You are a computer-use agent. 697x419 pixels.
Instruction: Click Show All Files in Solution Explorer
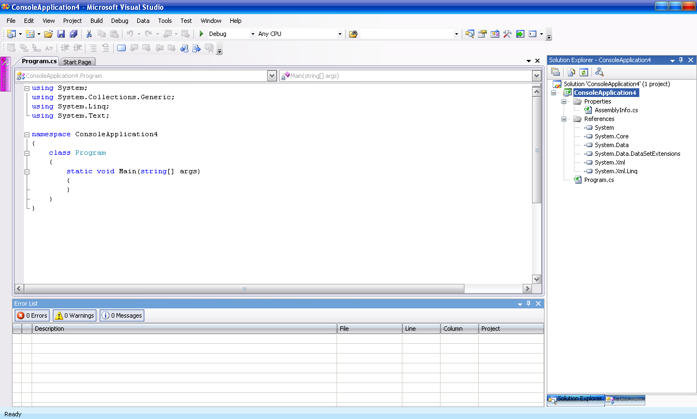(571, 72)
